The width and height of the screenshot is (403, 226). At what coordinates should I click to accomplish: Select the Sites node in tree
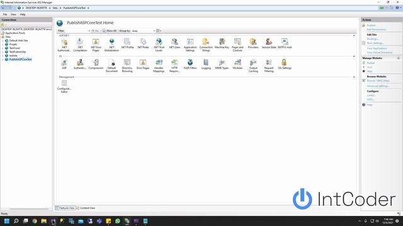pyautogui.click(x=8, y=36)
